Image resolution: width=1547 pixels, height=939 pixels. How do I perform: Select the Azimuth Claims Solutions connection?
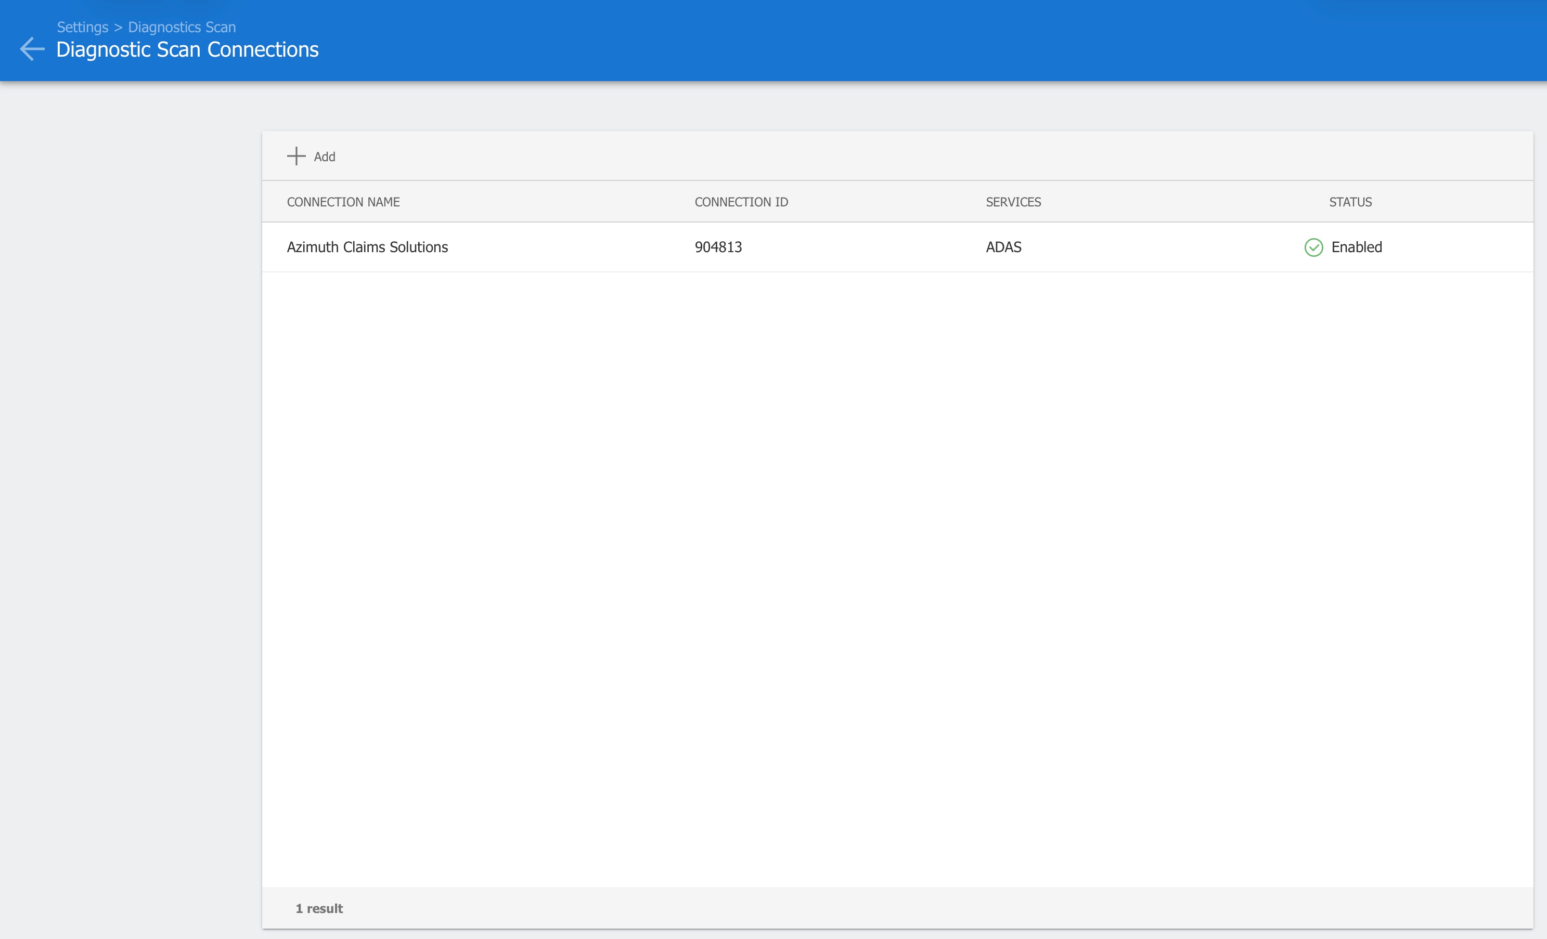pyautogui.click(x=367, y=247)
